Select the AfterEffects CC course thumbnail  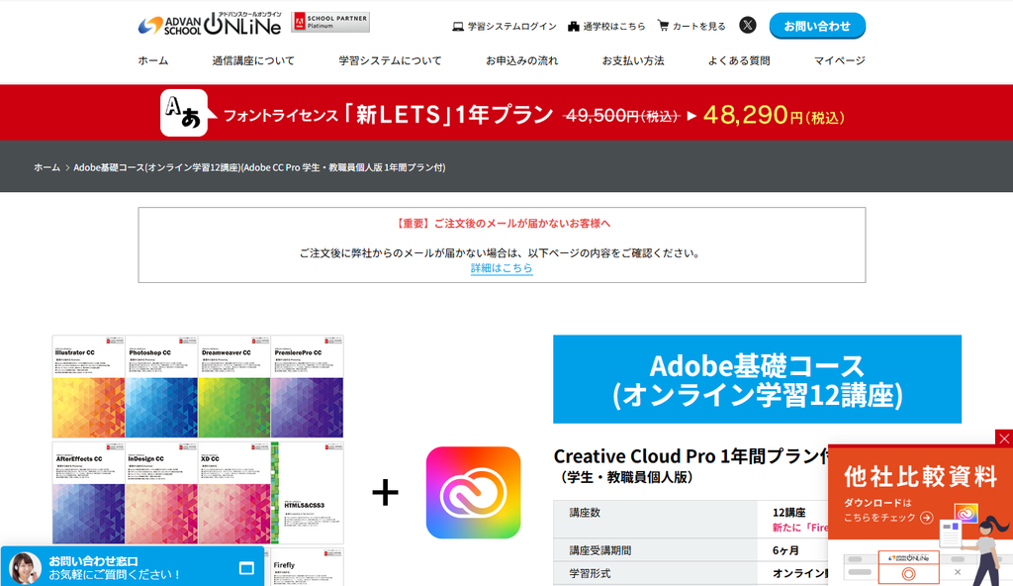point(88,493)
